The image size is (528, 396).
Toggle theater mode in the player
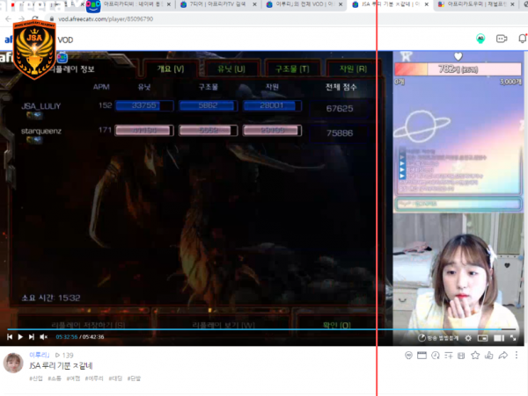(x=499, y=338)
